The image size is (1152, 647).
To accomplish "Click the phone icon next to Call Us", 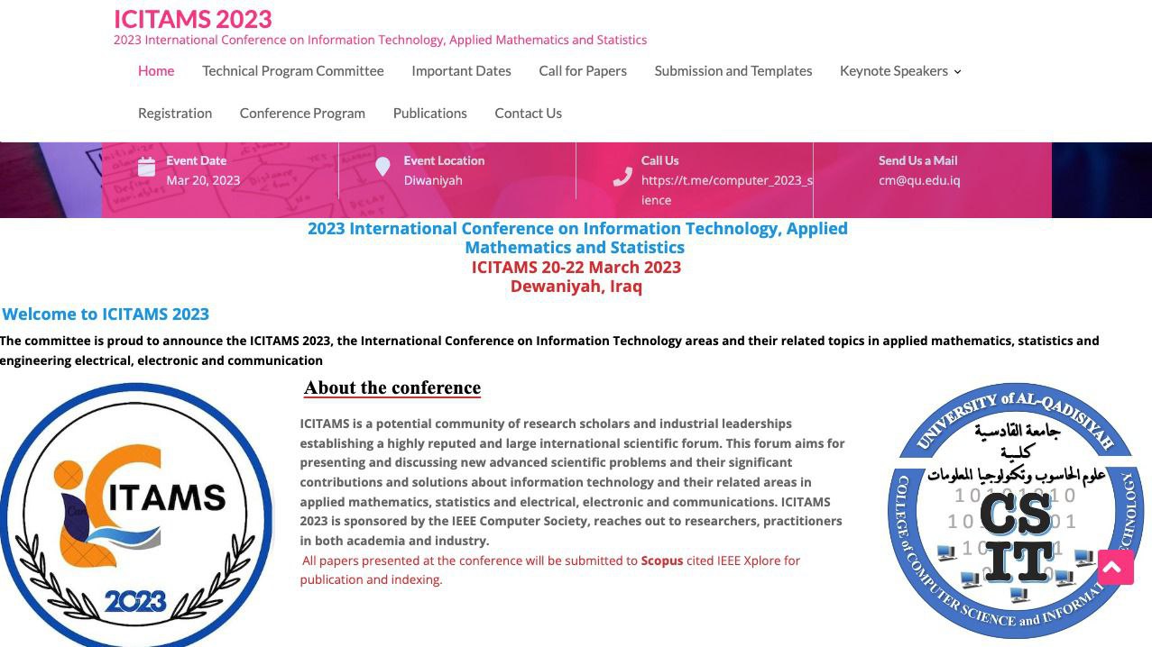I will tap(622, 177).
